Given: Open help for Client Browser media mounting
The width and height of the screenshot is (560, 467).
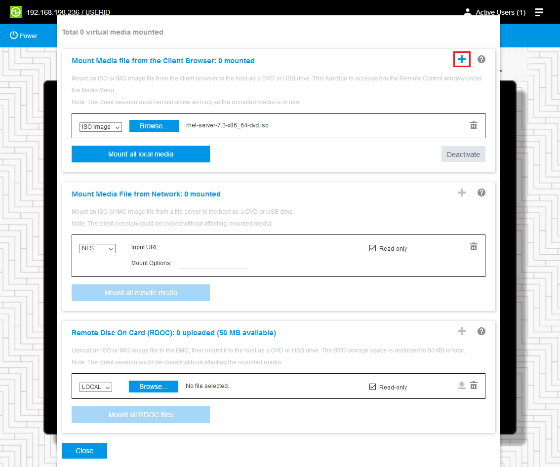Looking at the screenshot, I should click(481, 59).
